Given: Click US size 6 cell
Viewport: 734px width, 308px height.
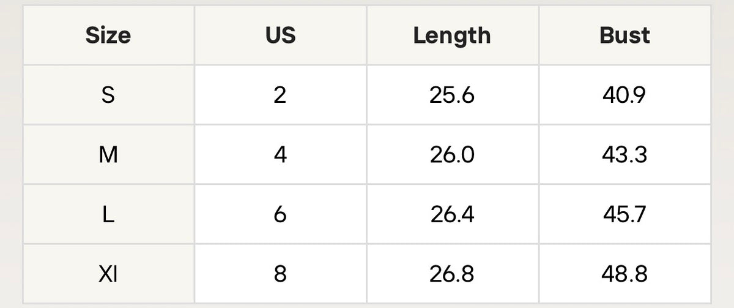Looking at the screenshot, I should coord(280,214).
